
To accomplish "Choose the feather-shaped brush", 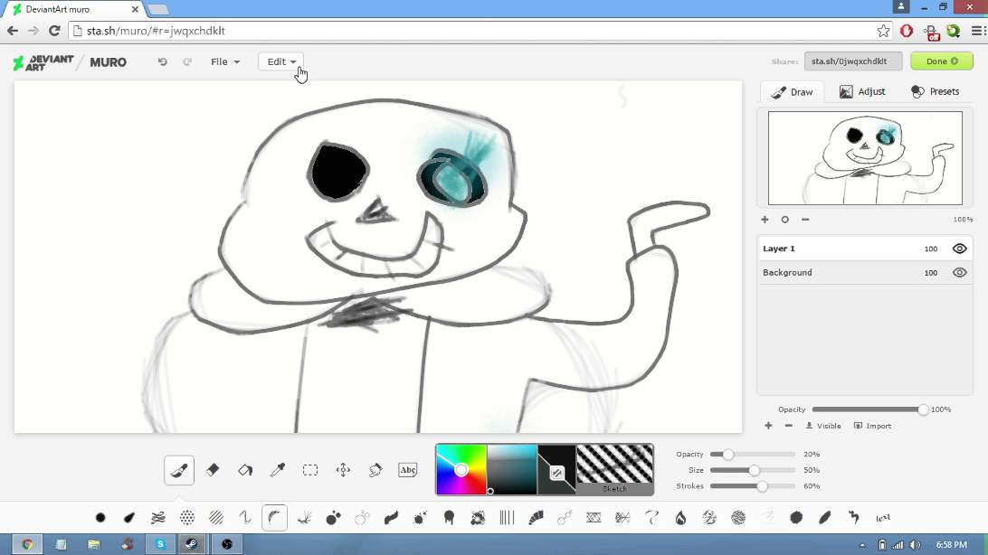I will (x=825, y=518).
